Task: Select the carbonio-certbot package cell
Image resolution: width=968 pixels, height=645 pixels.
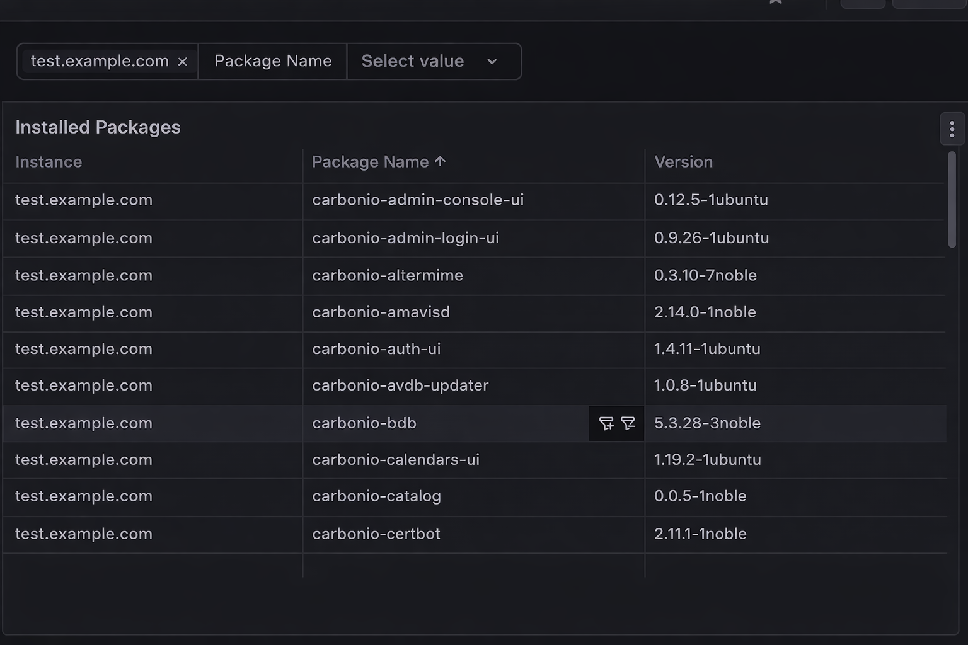Action: (473, 534)
